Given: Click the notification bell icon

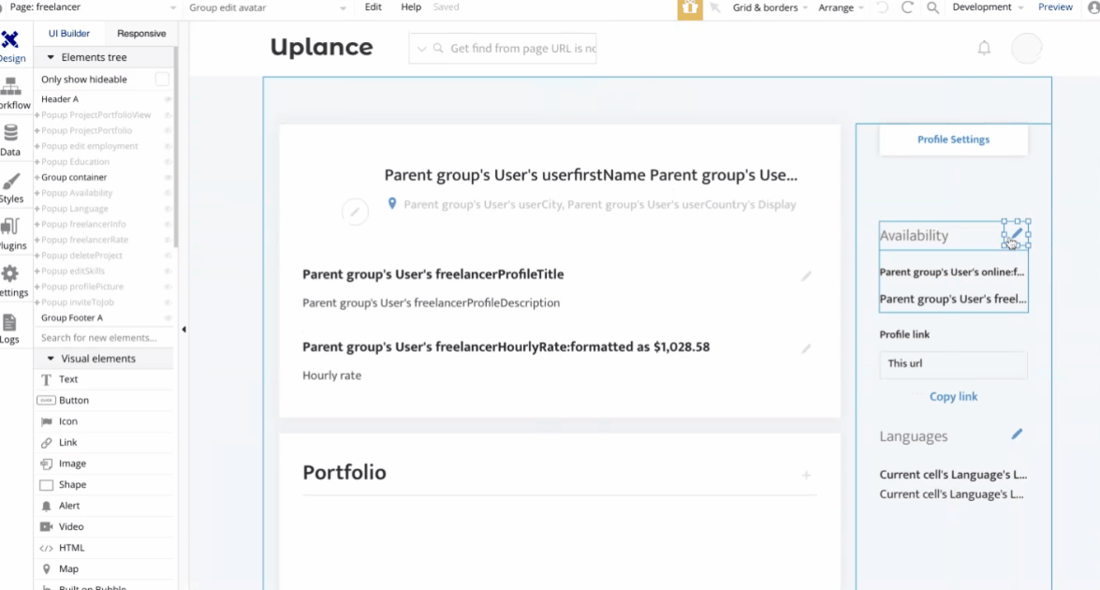Looking at the screenshot, I should click(x=984, y=48).
